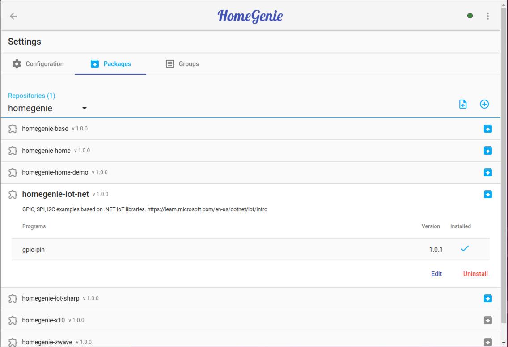Click the upload package file icon
This screenshot has height=347, width=508.
coord(463,104)
